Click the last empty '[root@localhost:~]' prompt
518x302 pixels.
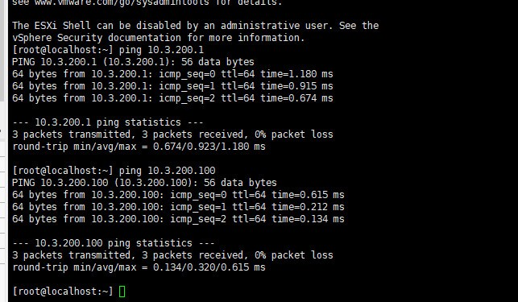(63, 292)
